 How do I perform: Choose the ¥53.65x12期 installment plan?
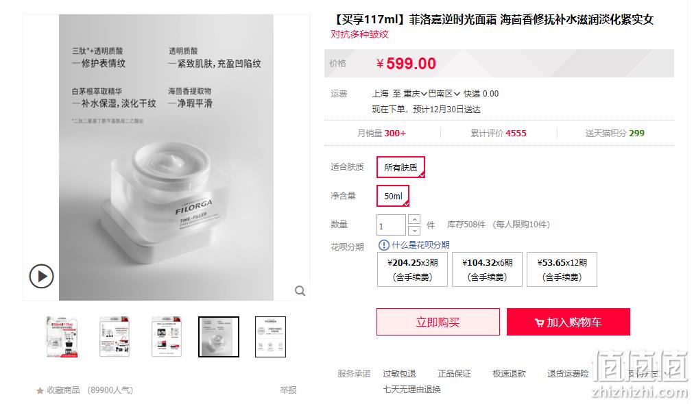(x=562, y=270)
